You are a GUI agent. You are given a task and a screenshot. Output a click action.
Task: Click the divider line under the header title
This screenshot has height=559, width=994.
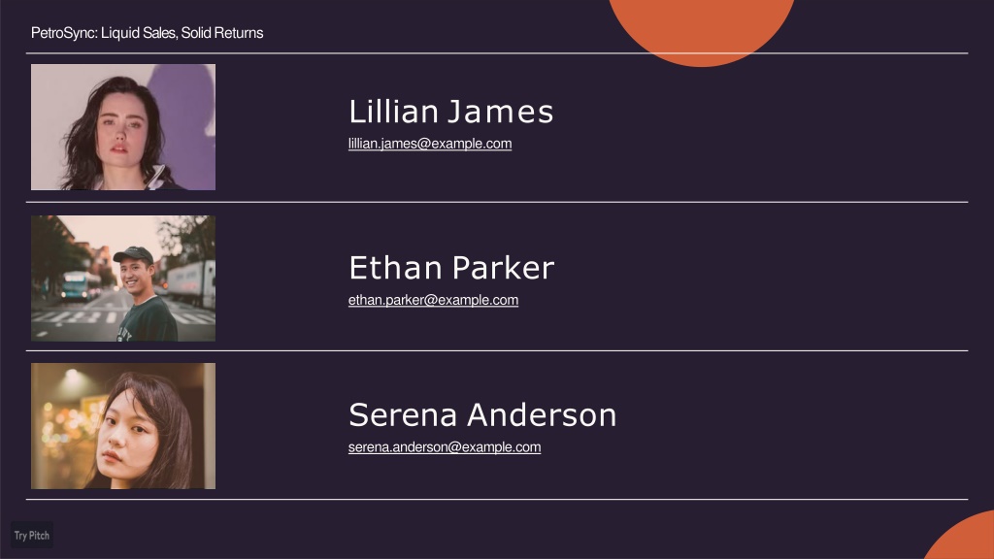tap(497, 53)
